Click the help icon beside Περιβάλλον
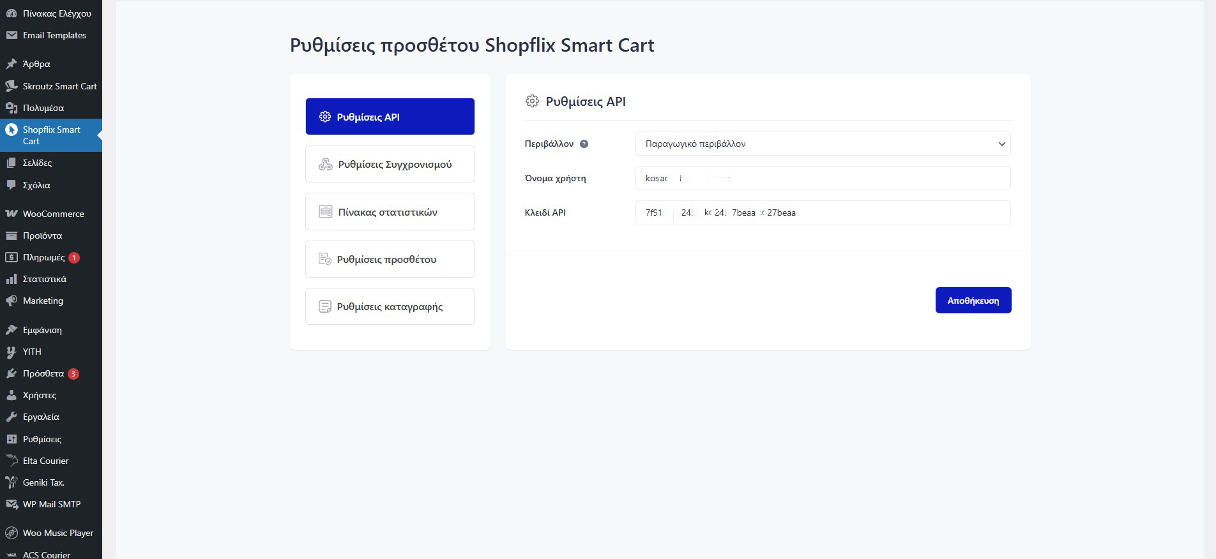Viewport: 1216px width, 559px height. (x=584, y=144)
